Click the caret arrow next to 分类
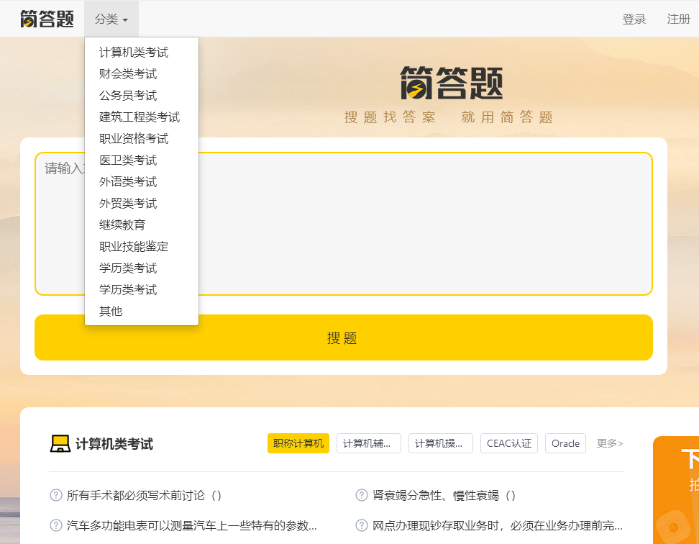The width and height of the screenshot is (699, 544). coord(126,20)
